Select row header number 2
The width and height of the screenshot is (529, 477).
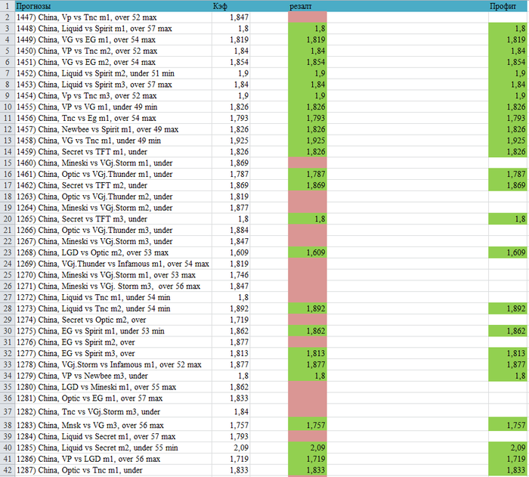click(8, 17)
